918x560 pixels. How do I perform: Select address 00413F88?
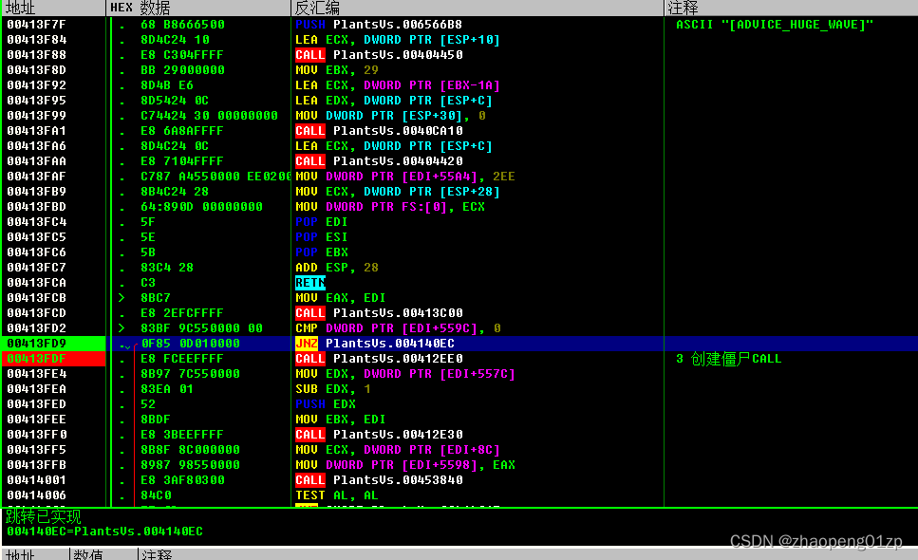[36, 55]
